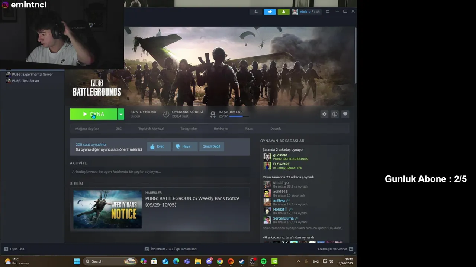Open the Rehberler tab
The image size is (476, 267).
tap(221, 129)
